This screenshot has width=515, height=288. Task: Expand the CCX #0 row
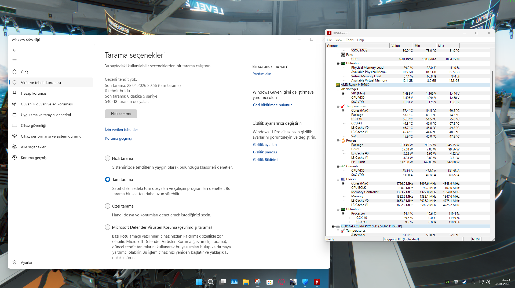(x=348, y=218)
